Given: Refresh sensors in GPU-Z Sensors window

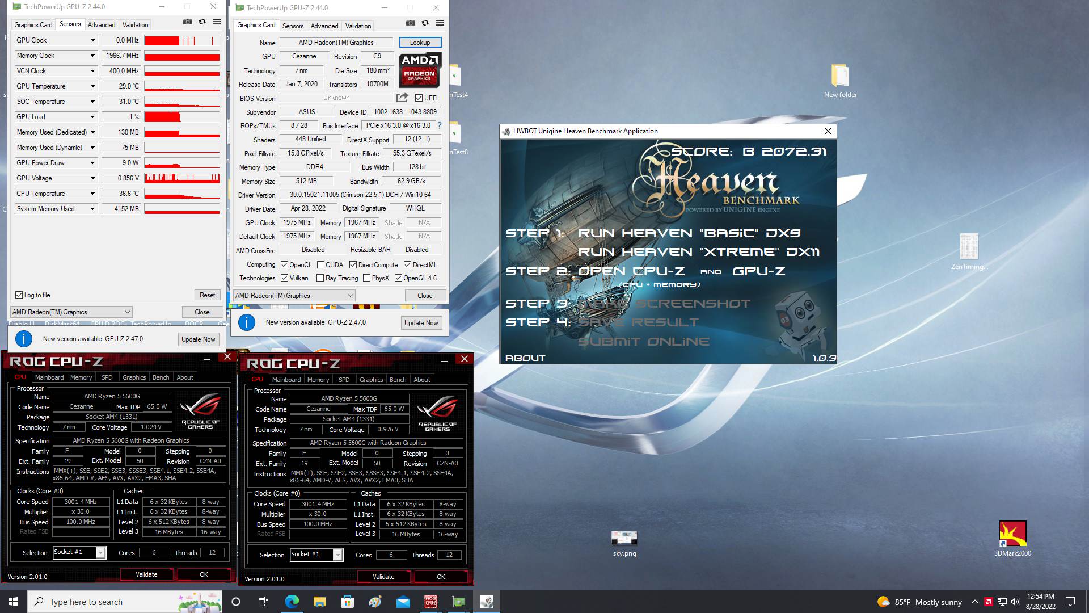Looking at the screenshot, I should [202, 22].
